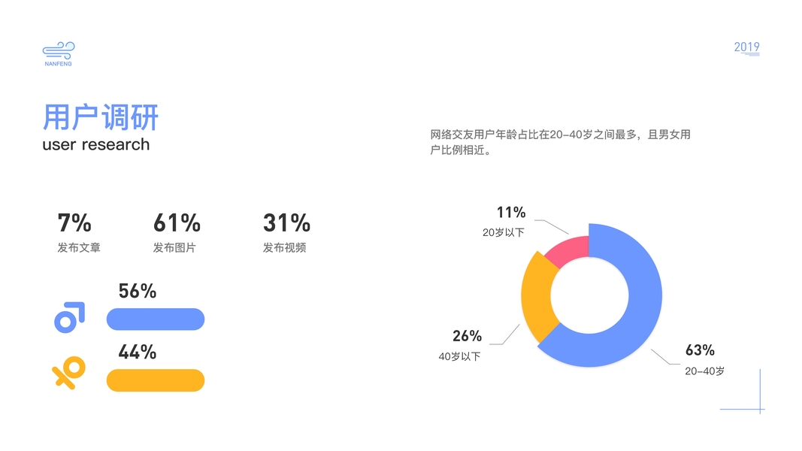
Task: Click the 63% chart label
Action: click(x=700, y=350)
